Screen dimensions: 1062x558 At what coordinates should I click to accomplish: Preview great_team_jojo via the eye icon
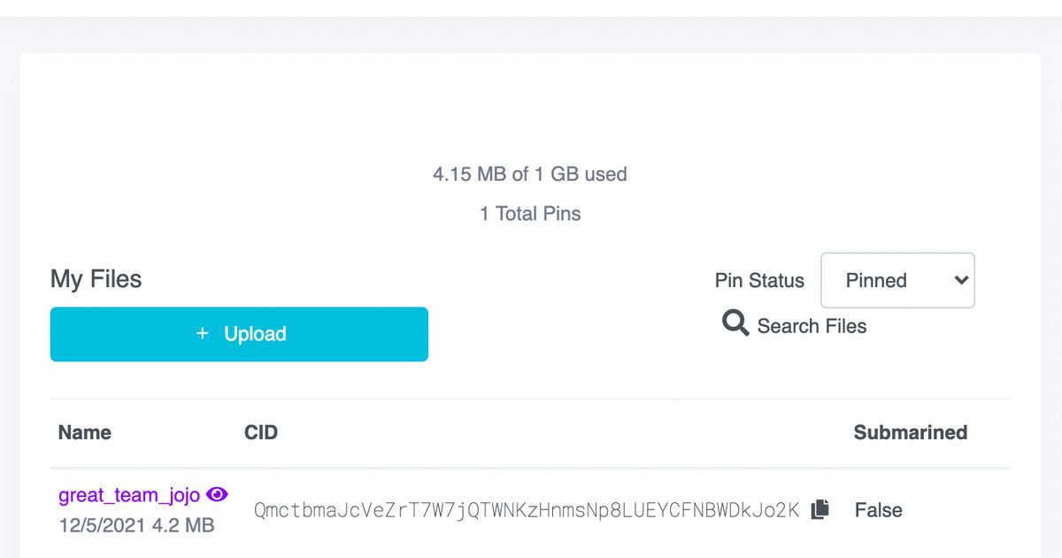[217, 494]
